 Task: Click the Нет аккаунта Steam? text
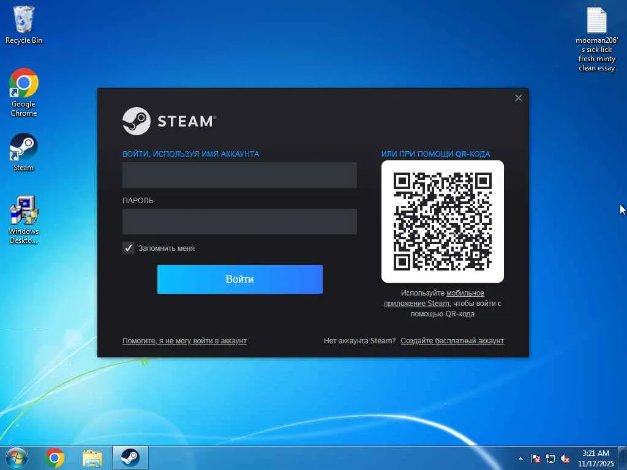click(359, 341)
